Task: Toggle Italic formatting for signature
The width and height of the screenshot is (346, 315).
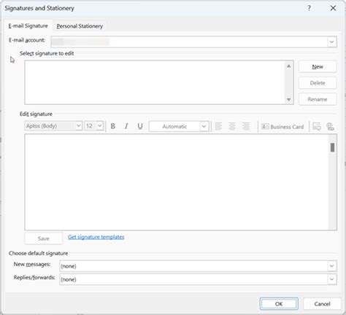Action: pos(126,126)
